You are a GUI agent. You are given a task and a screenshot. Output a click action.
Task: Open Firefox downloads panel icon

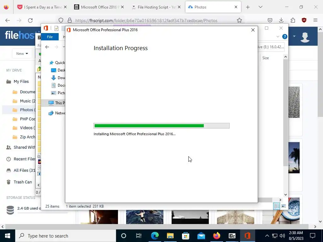click(281, 20)
